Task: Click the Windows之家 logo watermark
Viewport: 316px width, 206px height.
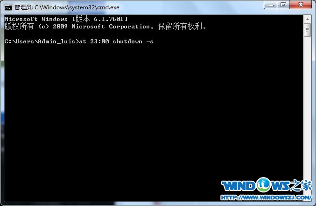Action: 267,185
